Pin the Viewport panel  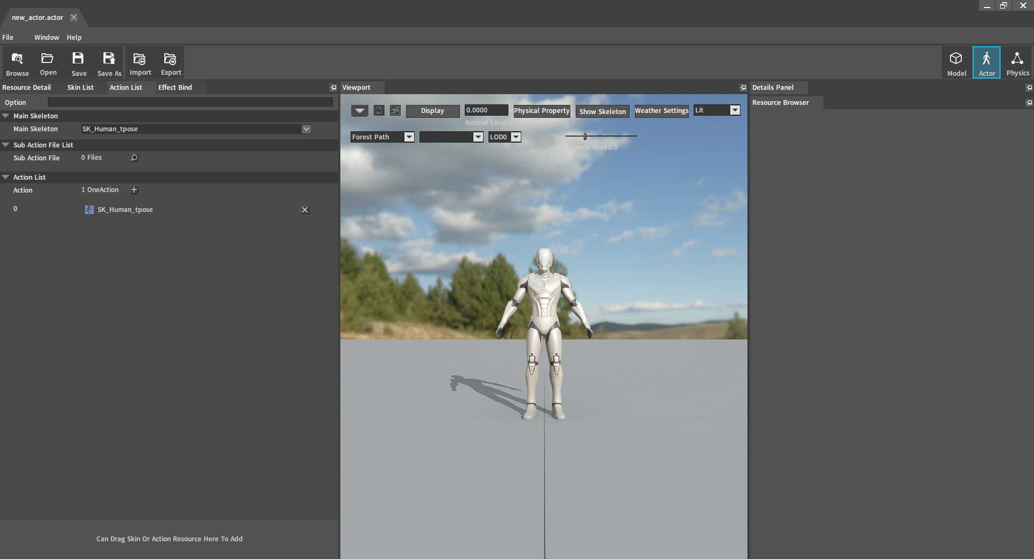pyautogui.click(x=743, y=88)
